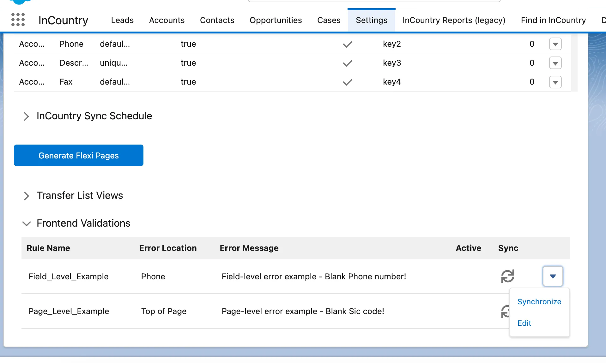Expand the InCountry Sync Schedule section
This screenshot has width=606, height=363.
click(x=27, y=116)
